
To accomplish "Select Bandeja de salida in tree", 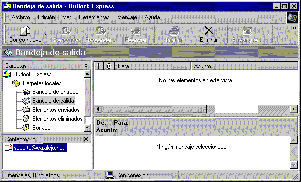I will point(53,101).
